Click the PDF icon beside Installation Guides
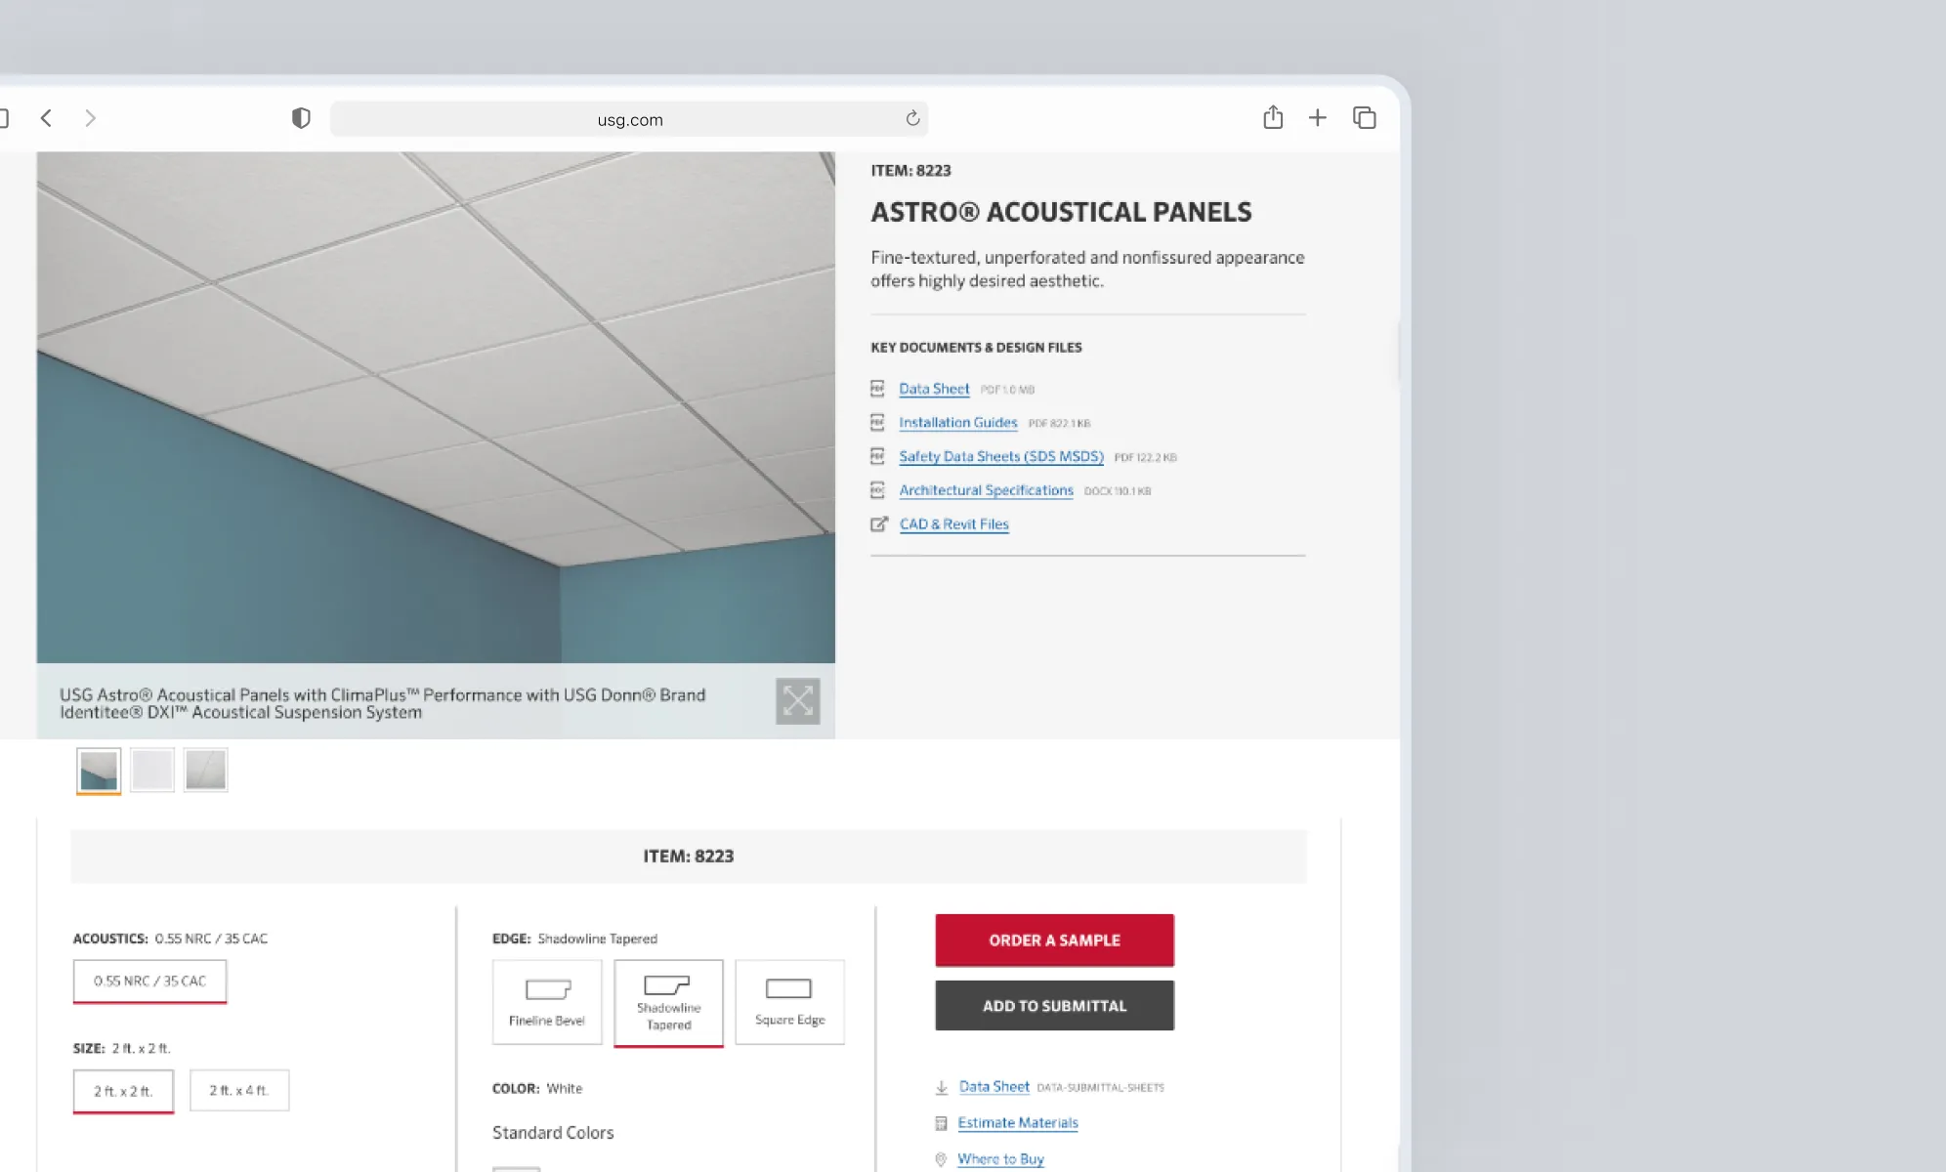 coord(877,423)
